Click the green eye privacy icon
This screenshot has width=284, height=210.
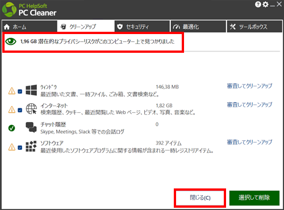click(x=11, y=41)
